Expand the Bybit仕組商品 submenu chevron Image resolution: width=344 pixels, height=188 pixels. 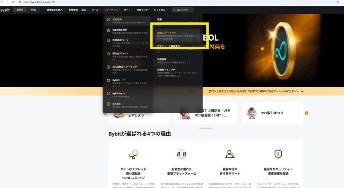[x=148, y=30]
